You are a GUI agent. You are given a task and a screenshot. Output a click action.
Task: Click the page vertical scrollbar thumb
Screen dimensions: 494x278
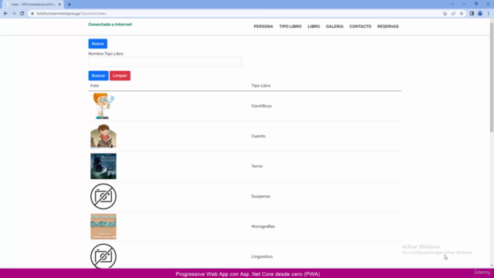[492, 77]
